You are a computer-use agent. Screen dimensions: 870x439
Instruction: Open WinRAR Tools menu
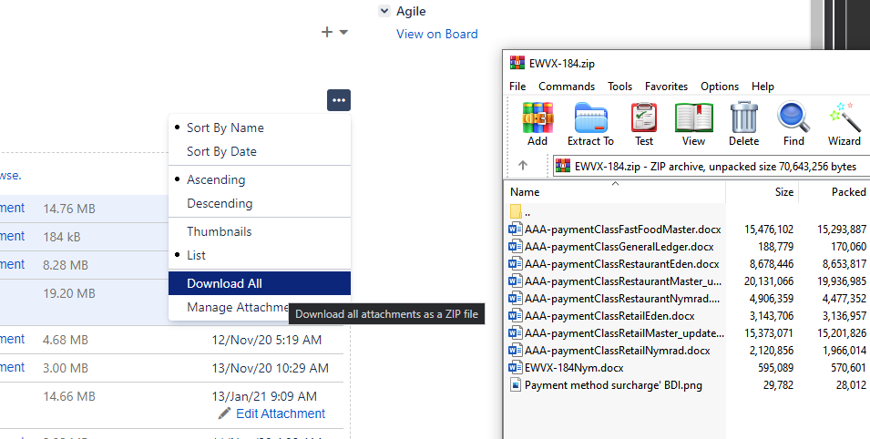(619, 86)
